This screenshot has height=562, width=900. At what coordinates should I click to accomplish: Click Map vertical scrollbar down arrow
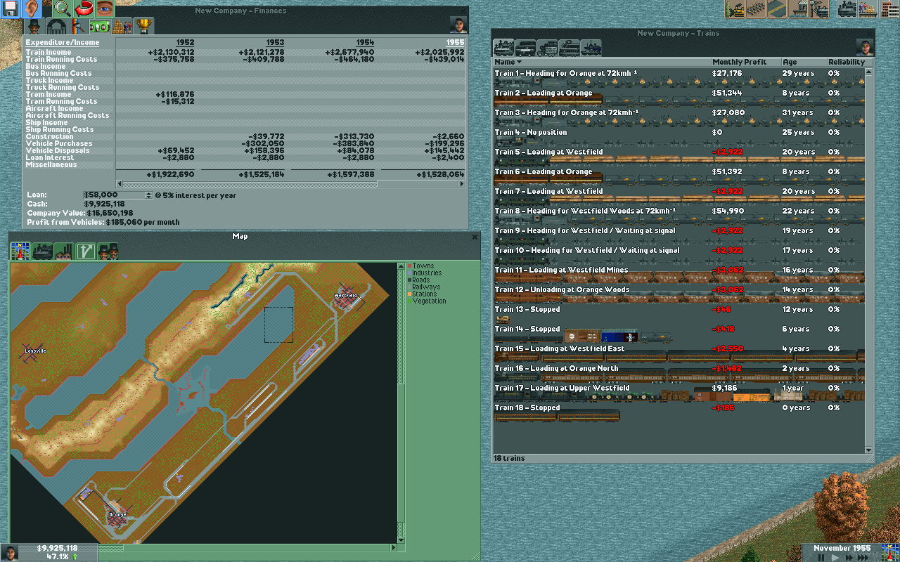tap(401, 539)
